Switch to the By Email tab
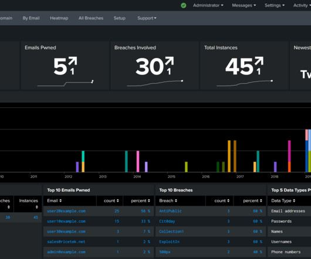311x259 pixels. 31,18
